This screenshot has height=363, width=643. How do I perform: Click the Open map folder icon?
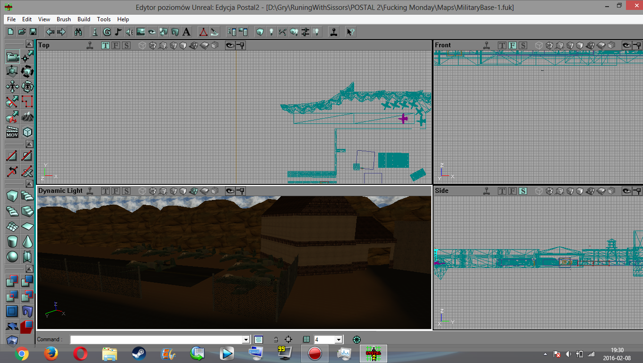click(x=22, y=32)
